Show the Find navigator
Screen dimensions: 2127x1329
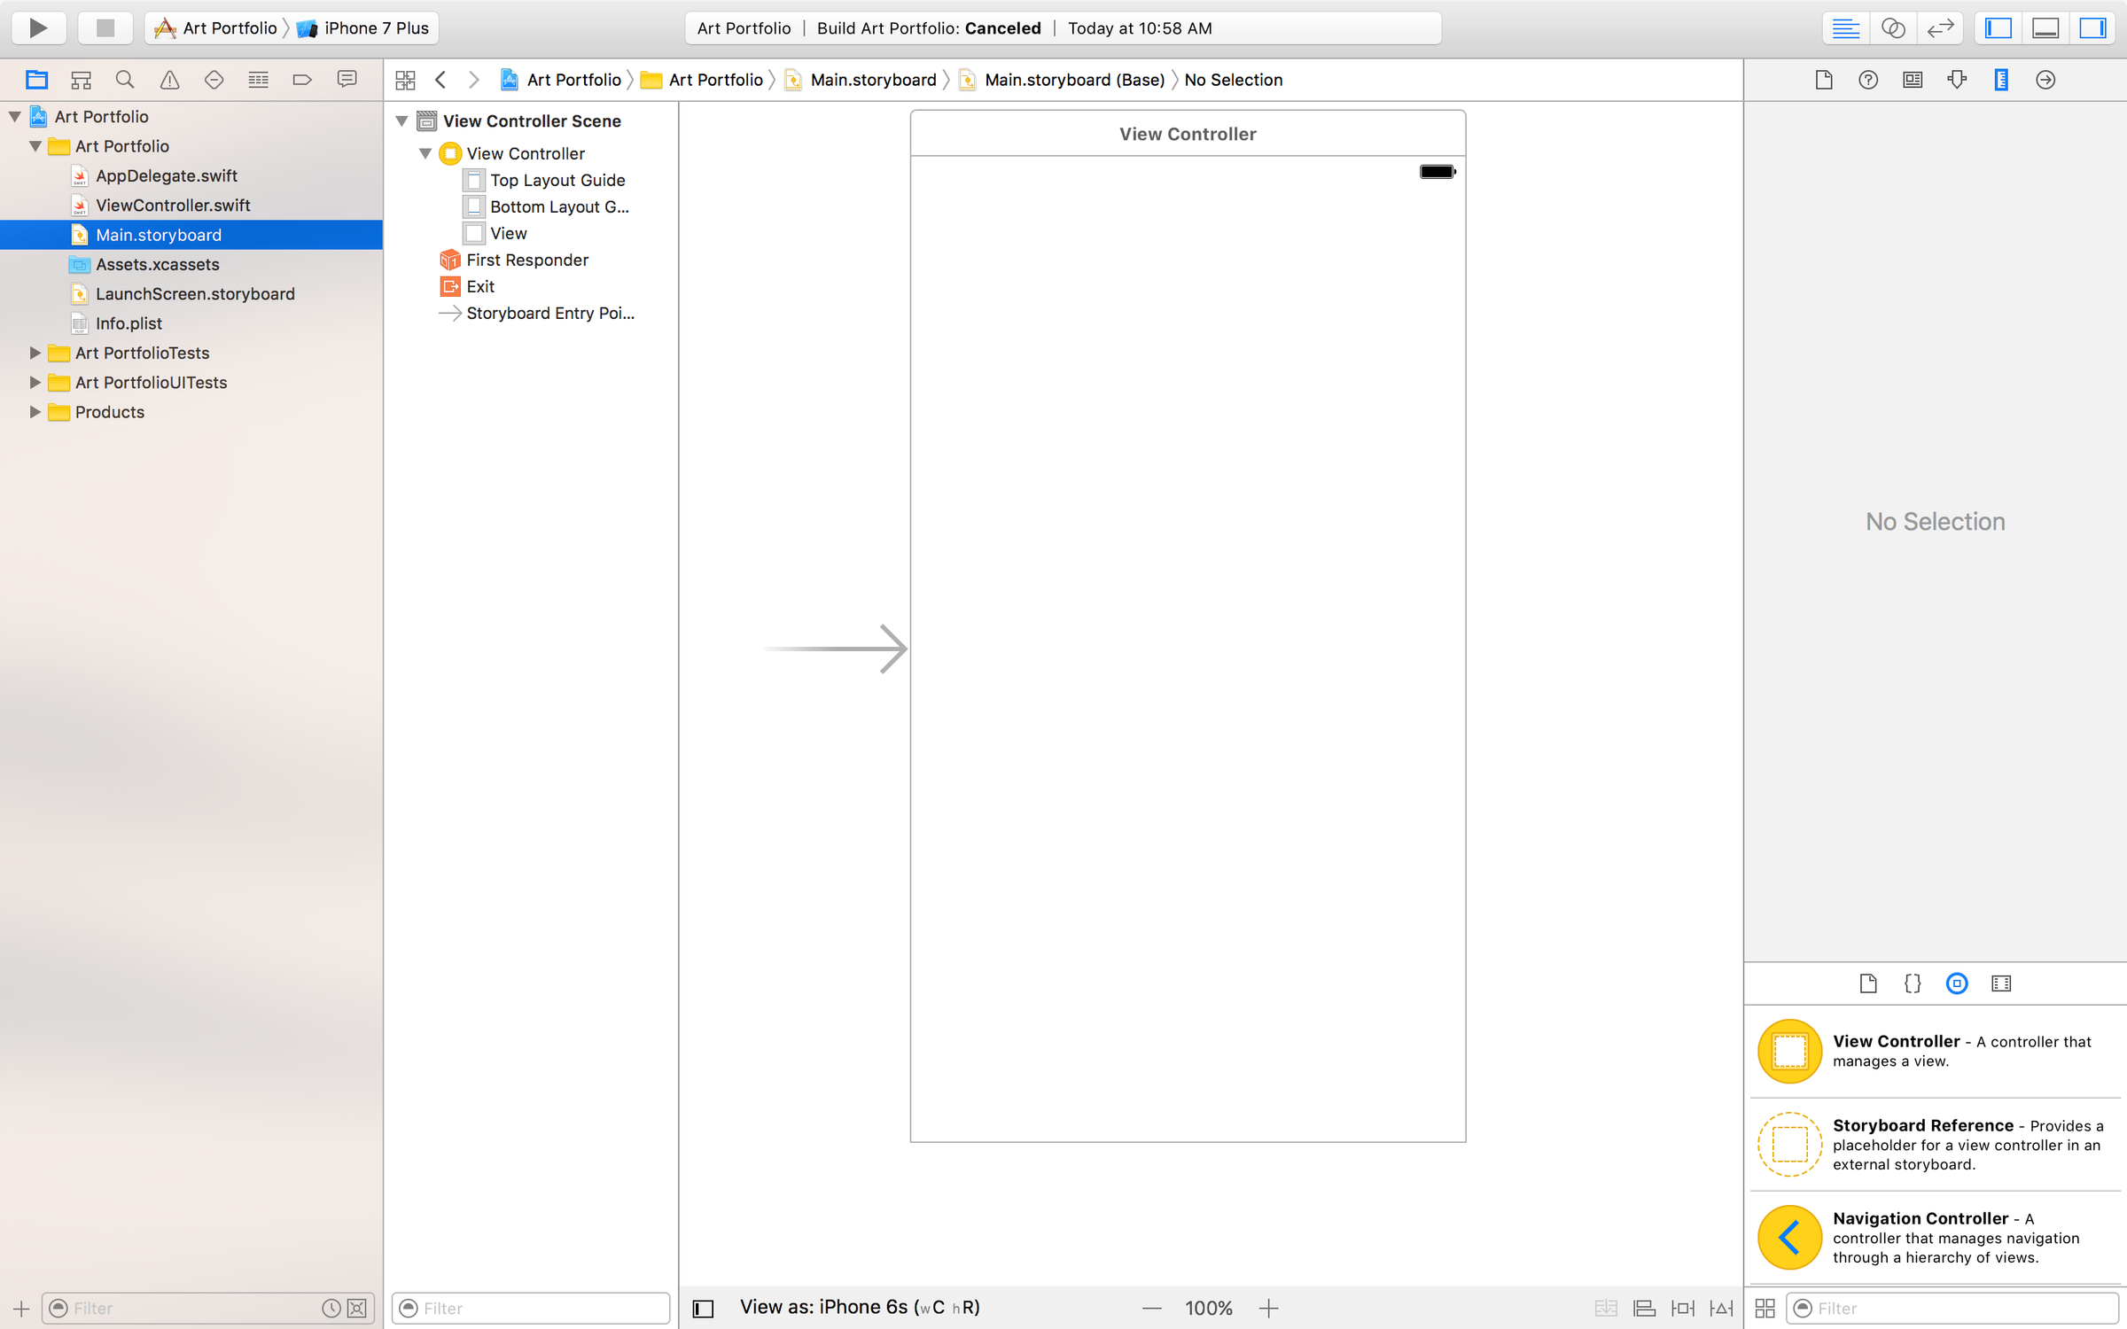pos(124,79)
